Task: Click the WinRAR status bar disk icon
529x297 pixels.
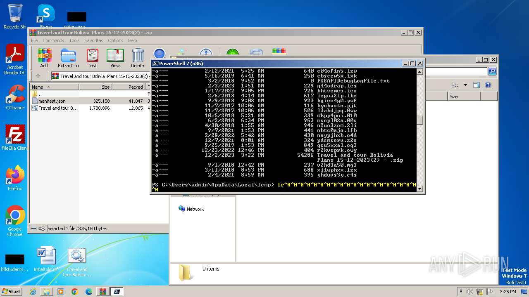Action: [x=34, y=229]
